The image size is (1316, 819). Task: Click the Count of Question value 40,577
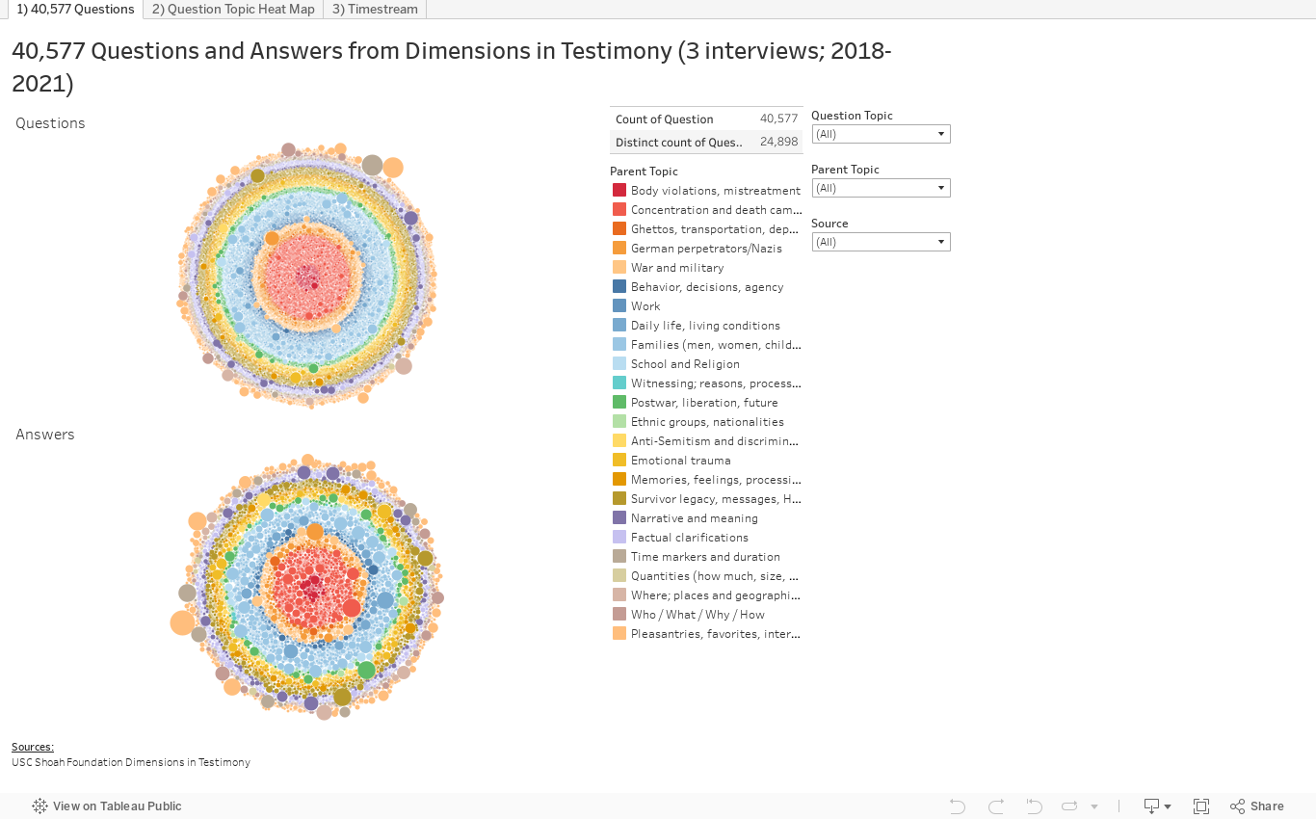778,119
